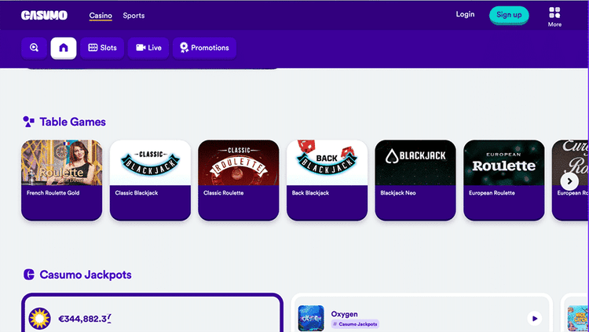This screenshot has height=332, width=589.
Task: Click the Casumo logo
Action: point(44,15)
